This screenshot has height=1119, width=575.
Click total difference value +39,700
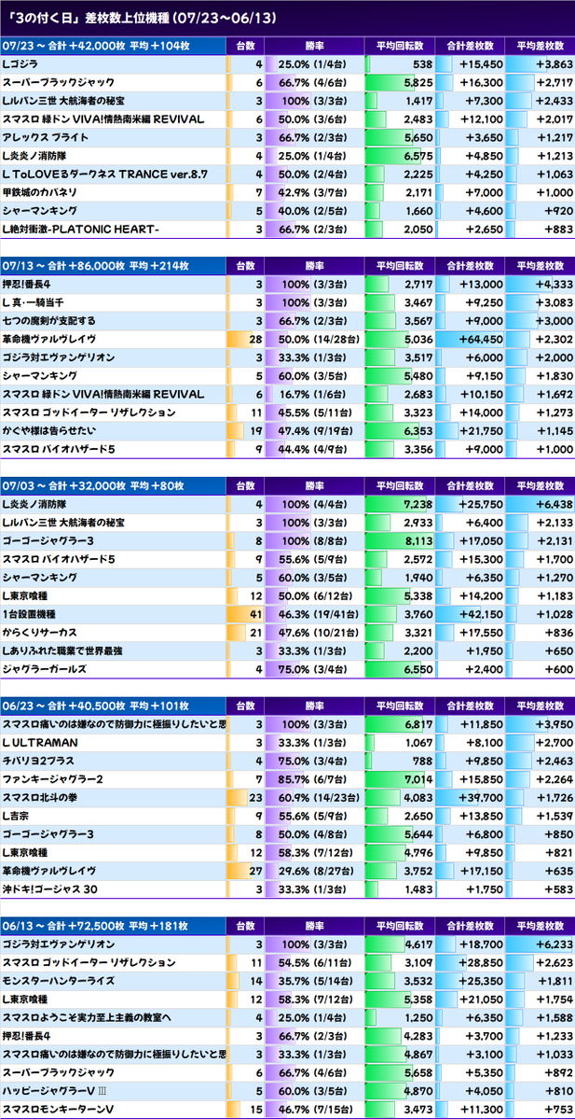coord(480,797)
